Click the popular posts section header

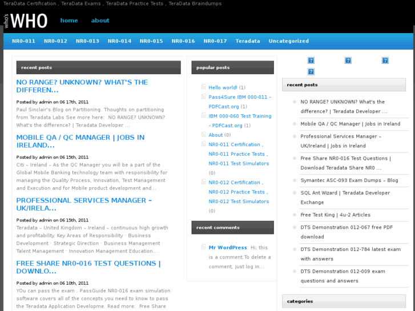point(233,67)
